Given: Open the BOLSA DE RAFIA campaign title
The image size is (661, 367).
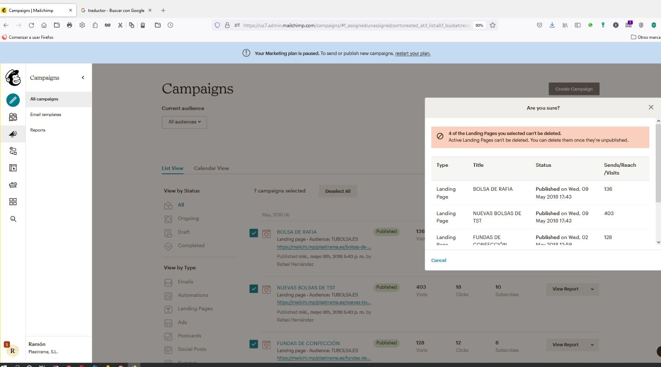Looking at the screenshot, I should (x=297, y=232).
